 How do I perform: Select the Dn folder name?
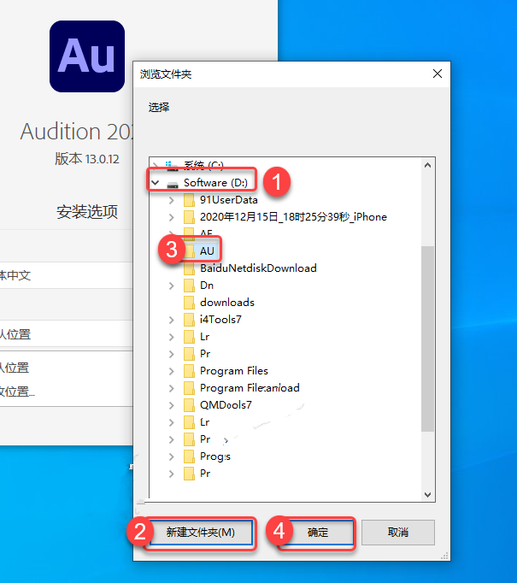coord(207,286)
